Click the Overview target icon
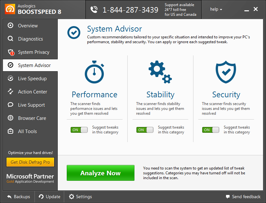Viewport: 266px width, 203px height. [10, 25]
